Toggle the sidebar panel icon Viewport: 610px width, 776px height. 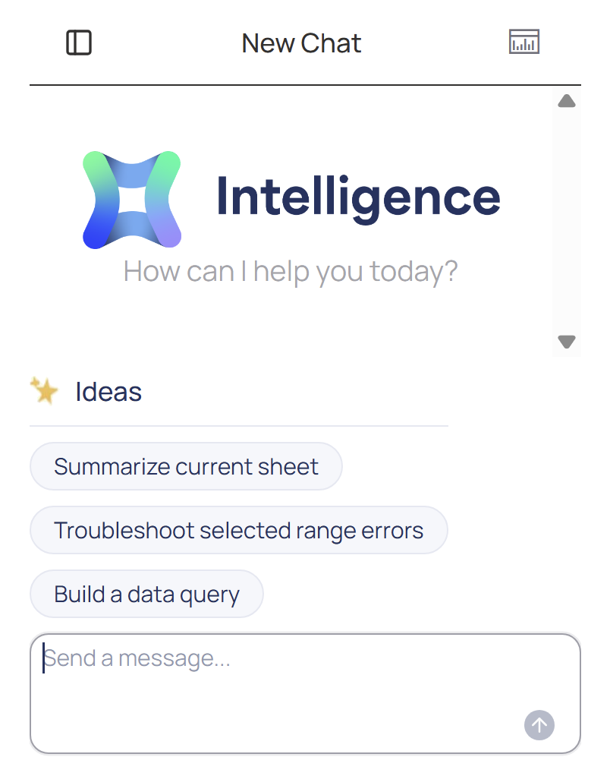[79, 43]
